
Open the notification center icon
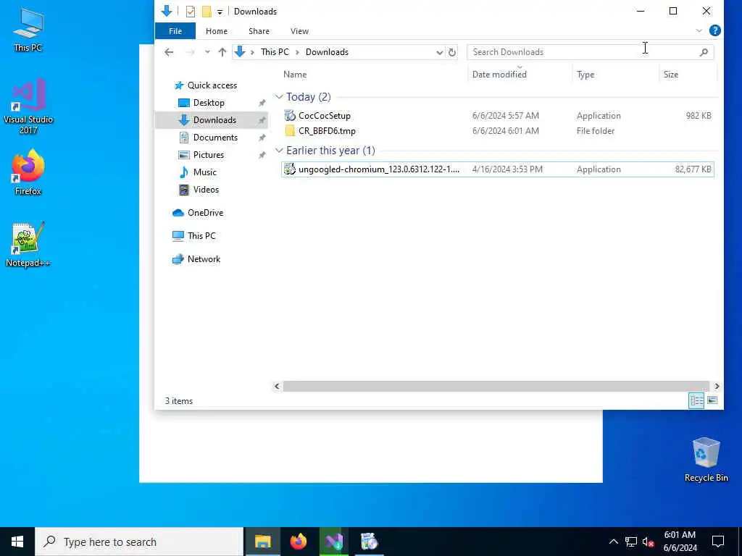click(x=718, y=542)
